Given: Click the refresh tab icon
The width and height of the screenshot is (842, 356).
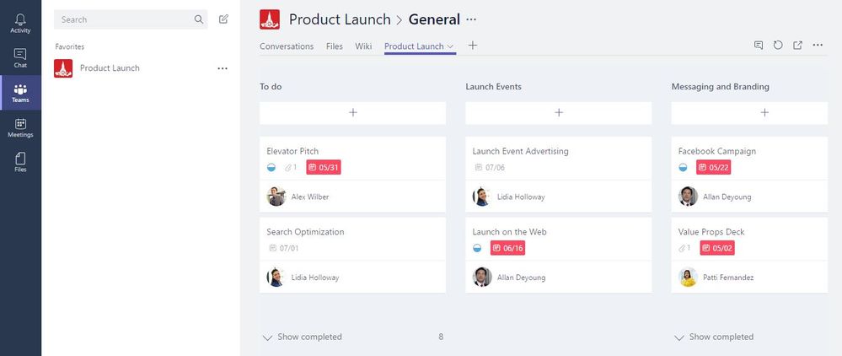Looking at the screenshot, I should click(778, 46).
